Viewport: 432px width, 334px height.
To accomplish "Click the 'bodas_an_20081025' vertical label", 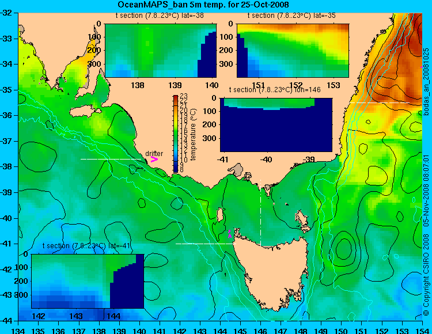I will [x=426, y=82].
